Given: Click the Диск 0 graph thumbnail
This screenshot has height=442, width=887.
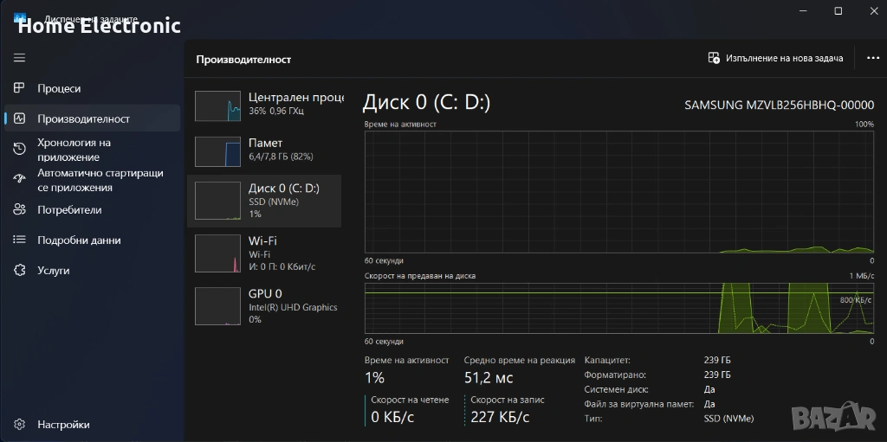Looking at the screenshot, I should click(x=217, y=201).
